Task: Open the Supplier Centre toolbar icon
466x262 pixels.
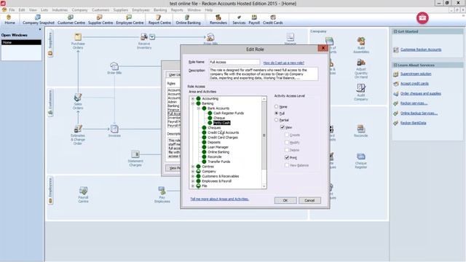Action: coord(100,20)
